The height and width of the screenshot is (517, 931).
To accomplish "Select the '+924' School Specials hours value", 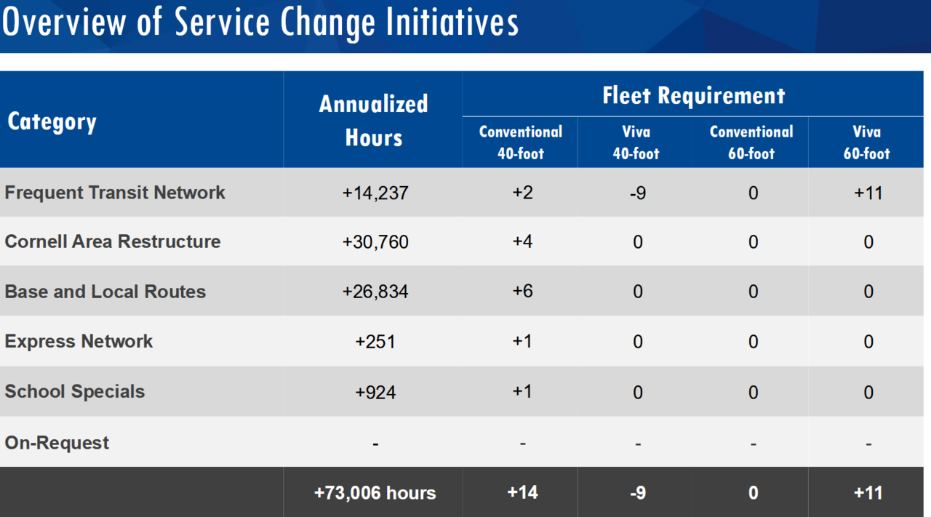I will pyautogui.click(x=375, y=392).
